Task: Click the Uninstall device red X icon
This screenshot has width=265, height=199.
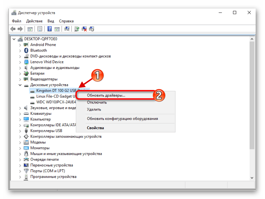Action: click(x=84, y=29)
